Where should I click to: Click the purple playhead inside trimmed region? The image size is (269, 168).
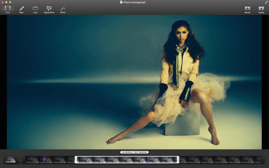[148, 160]
